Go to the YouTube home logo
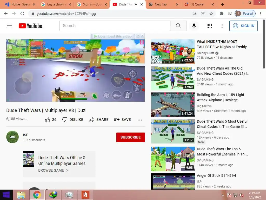266x200 pixels. click(30, 26)
